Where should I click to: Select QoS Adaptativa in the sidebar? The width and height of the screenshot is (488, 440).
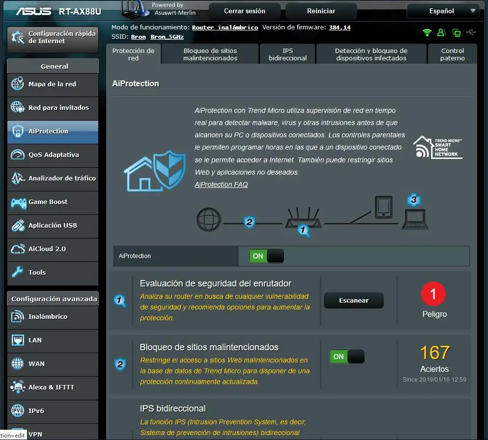click(x=53, y=155)
